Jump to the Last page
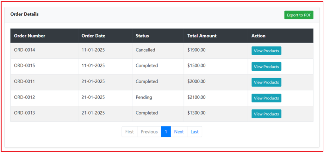 (195, 132)
